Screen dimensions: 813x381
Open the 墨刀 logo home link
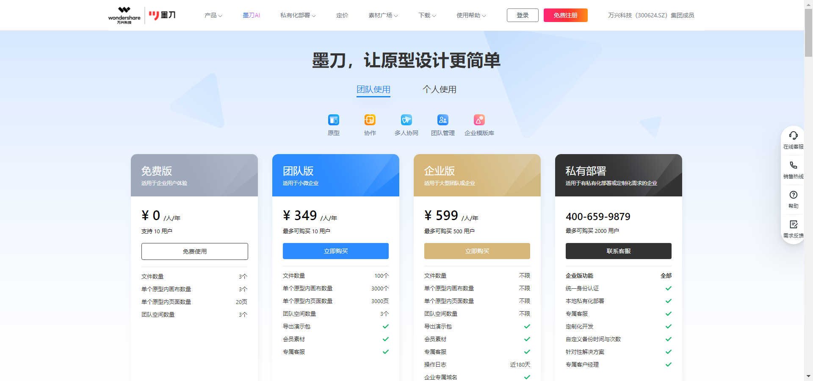[x=162, y=15]
